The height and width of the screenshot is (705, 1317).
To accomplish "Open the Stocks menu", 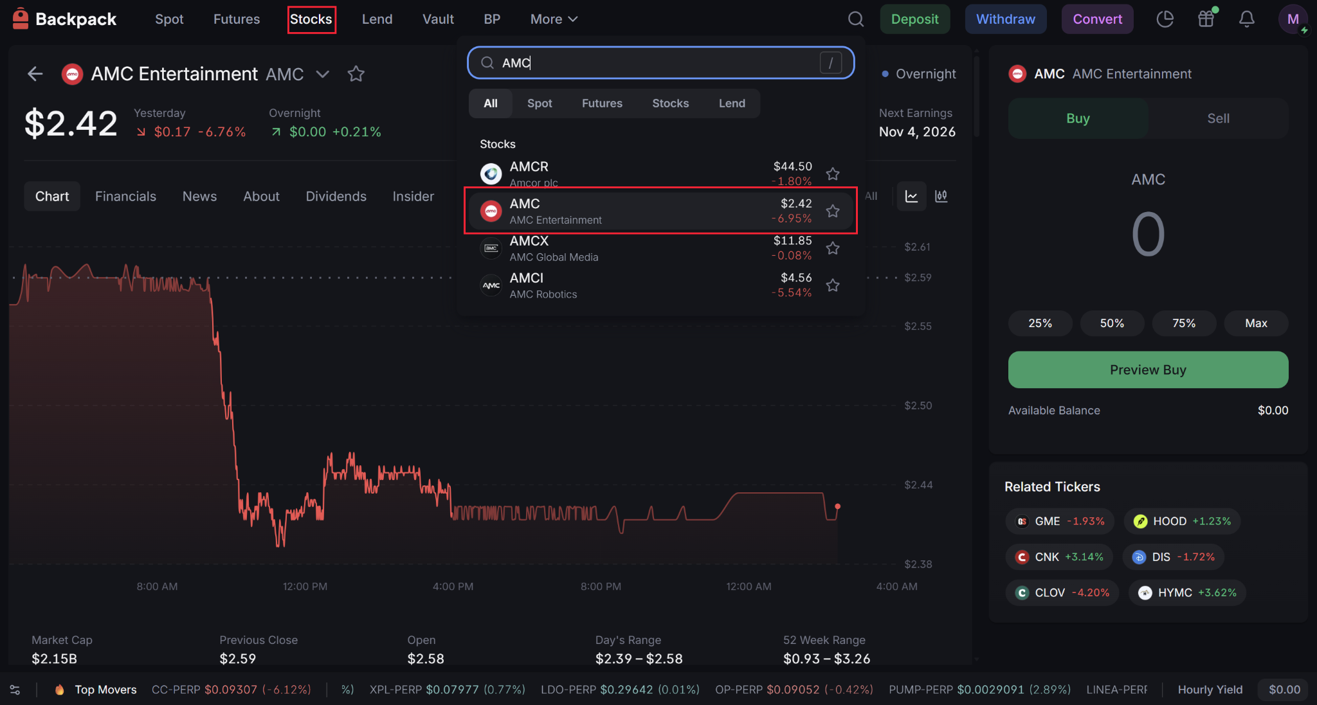I will pos(311,19).
